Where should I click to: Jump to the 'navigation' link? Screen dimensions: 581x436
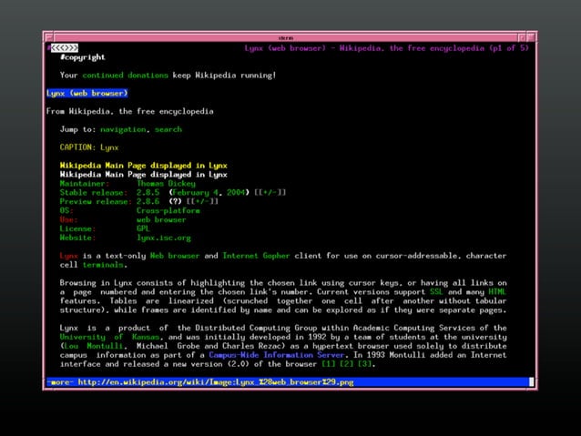coord(123,129)
